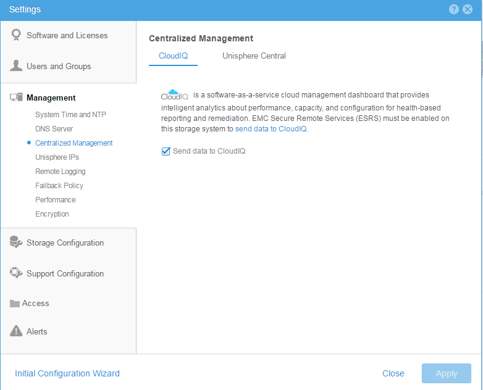Click the CloudIQ cloud logo
This screenshot has height=390, width=483.
tap(174, 95)
